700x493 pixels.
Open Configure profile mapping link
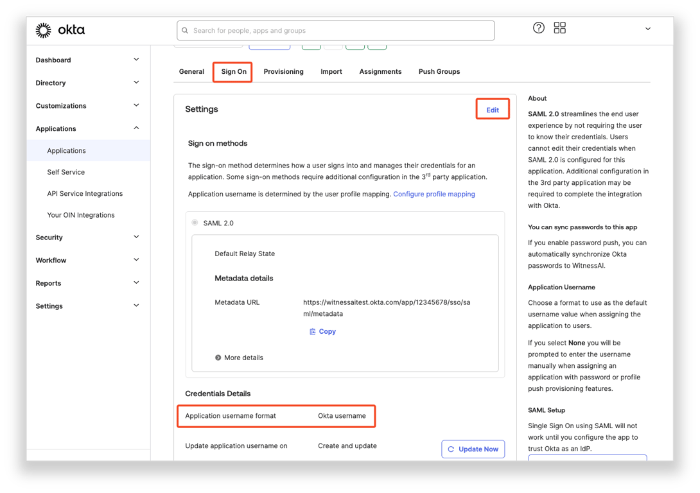pos(434,194)
